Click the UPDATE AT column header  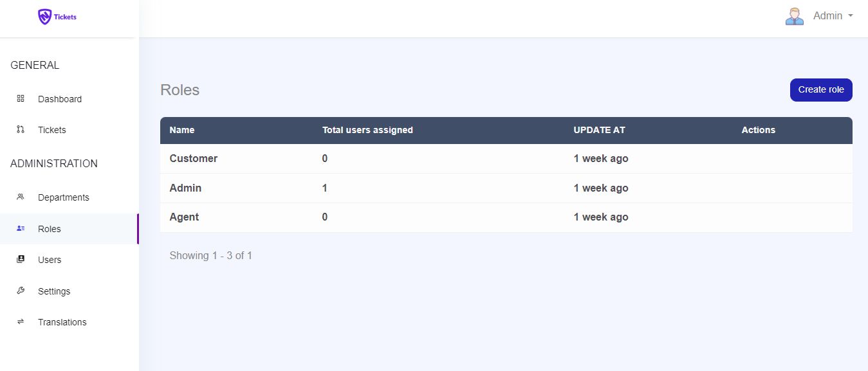pyautogui.click(x=599, y=130)
